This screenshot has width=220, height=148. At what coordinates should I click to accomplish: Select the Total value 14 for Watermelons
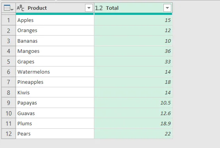point(133,72)
